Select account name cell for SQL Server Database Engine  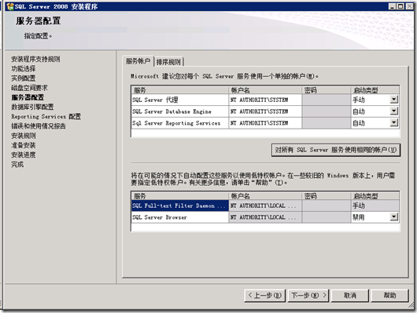click(265, 111)
